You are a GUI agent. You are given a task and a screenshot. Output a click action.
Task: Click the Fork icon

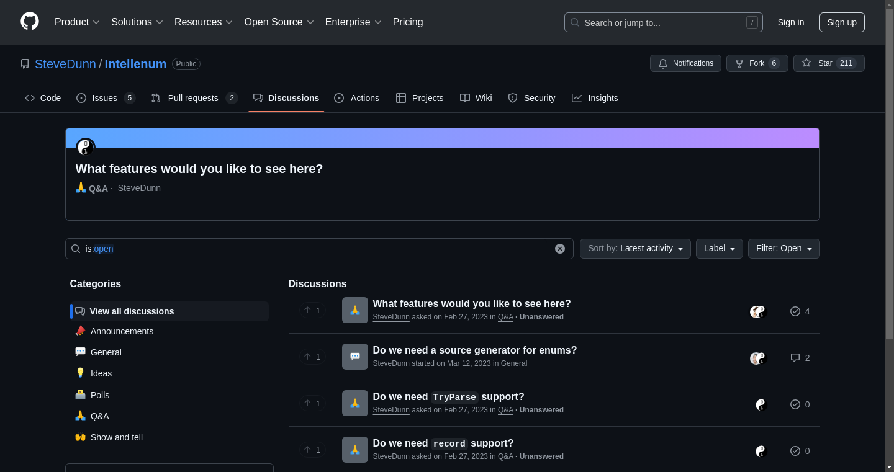point(739,63)
